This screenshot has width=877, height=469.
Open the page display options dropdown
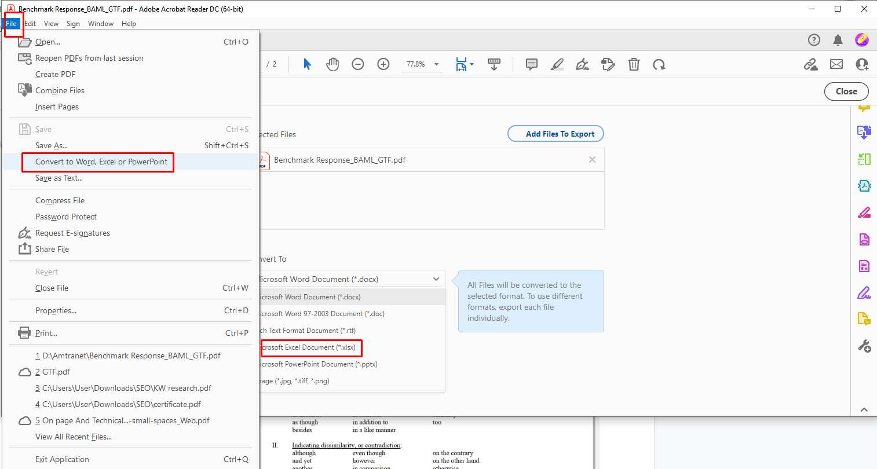(470, 64)
